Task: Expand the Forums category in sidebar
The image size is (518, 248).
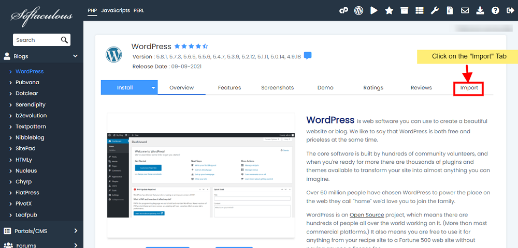Action: pos(75,245)
